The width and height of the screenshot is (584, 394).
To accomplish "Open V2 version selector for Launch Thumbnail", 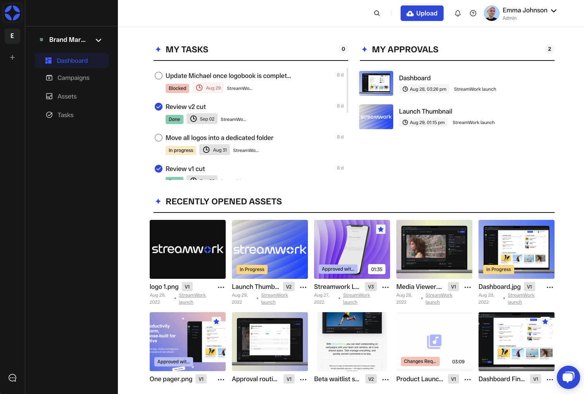I will [x=289, y=287].
